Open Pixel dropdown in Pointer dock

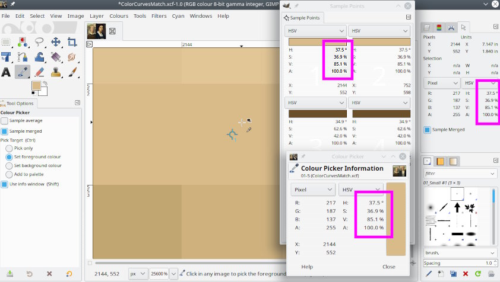[x=441, y=83]
